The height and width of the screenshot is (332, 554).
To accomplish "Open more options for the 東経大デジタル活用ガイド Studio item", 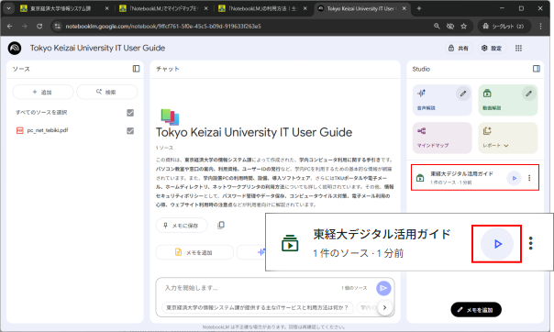I will tap(529, 178).
